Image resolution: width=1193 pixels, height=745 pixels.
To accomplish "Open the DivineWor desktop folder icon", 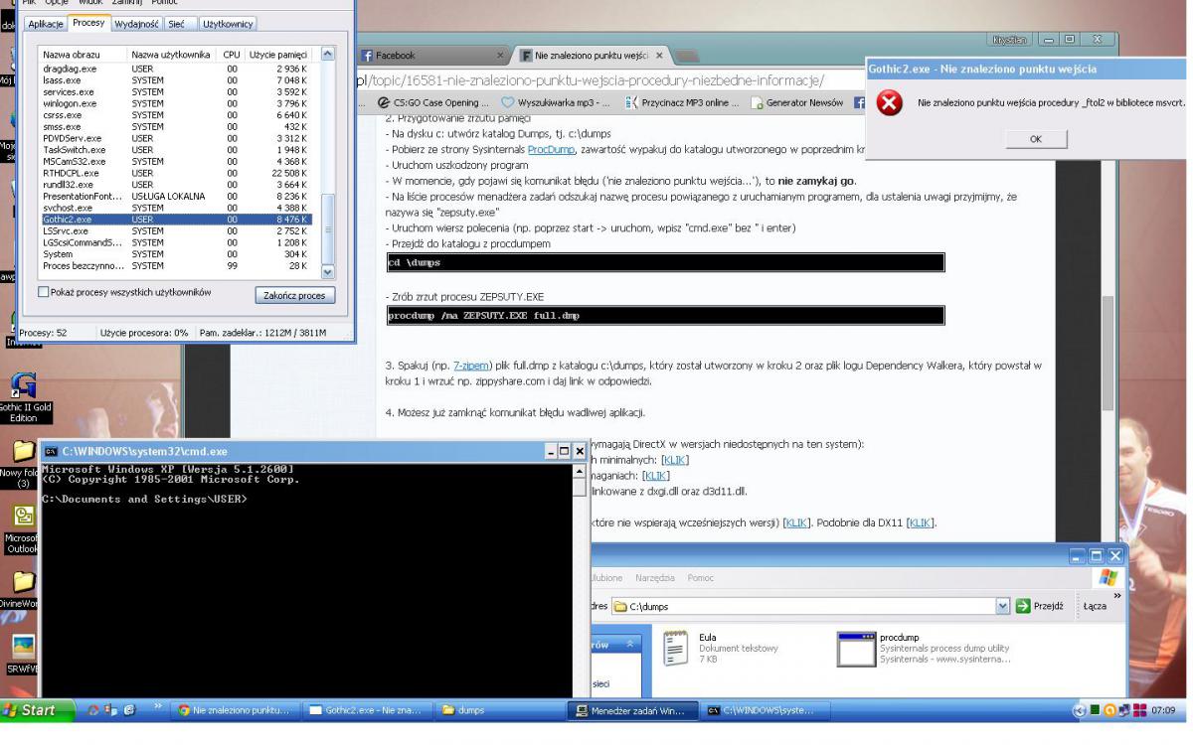I will click(22, 582).
